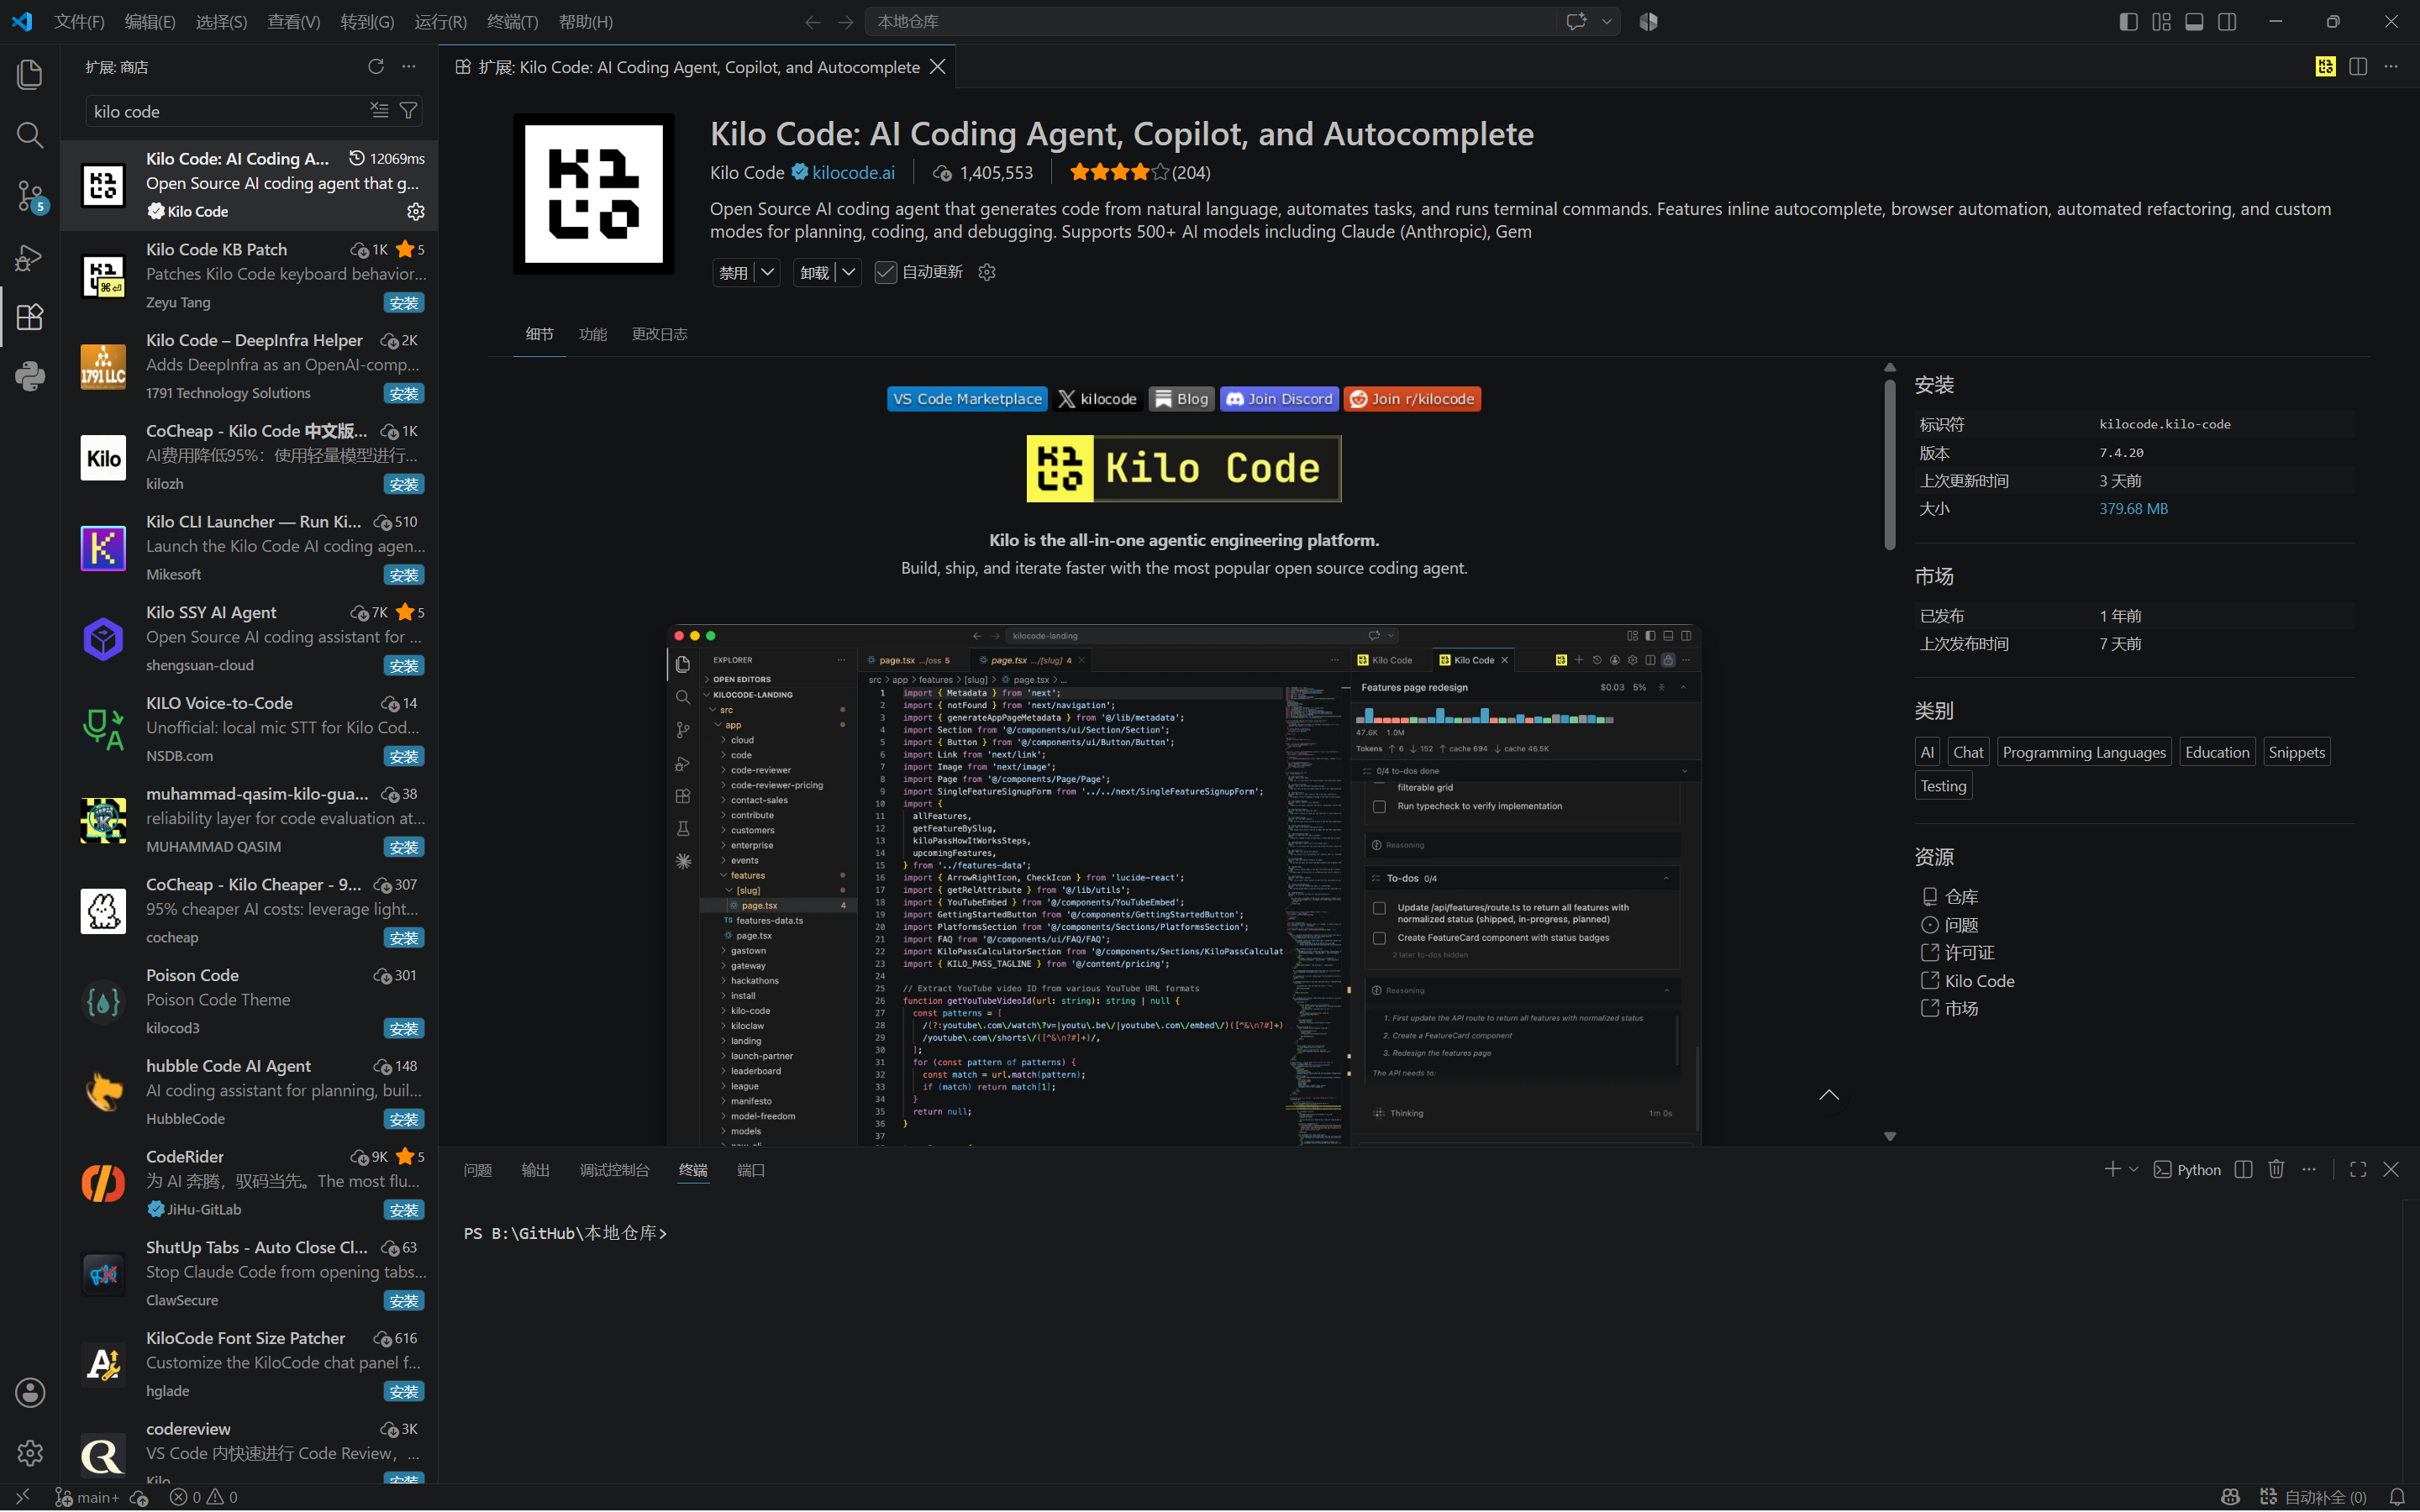This screenshot has width=2420, height=1512.
Task: Open the customize layout icon
Action: pos(2161,22)
